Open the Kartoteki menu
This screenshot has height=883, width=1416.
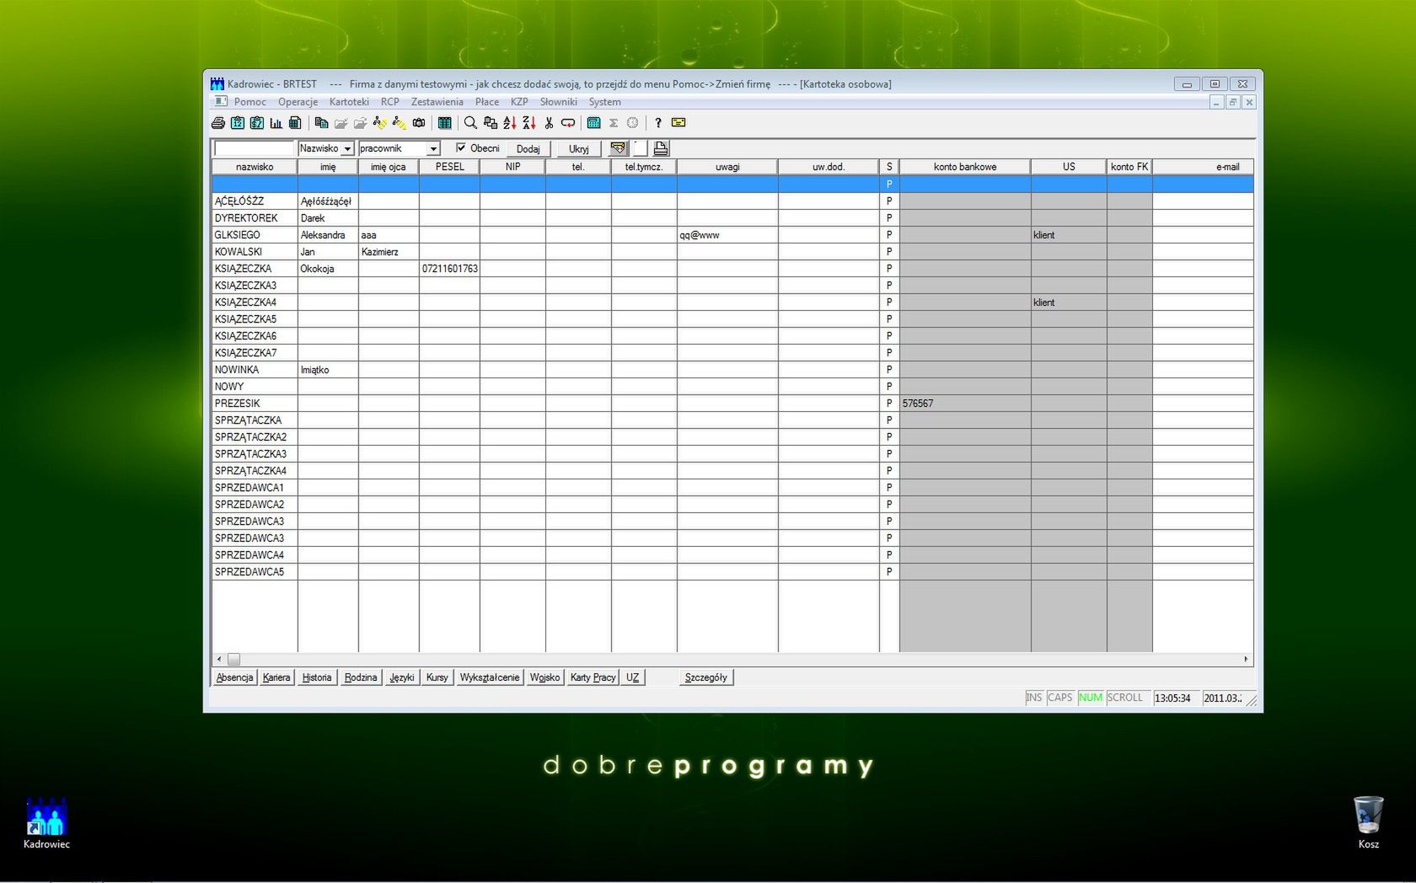(349, 102)
